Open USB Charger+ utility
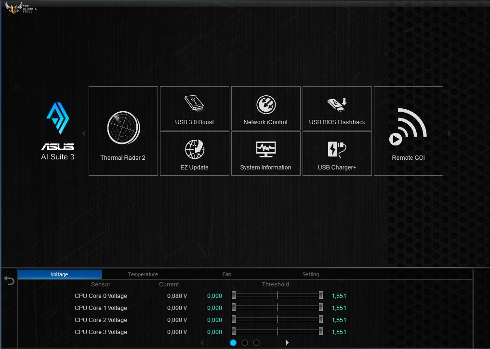This screenshot has width=490, height=349. coord(337,154)
